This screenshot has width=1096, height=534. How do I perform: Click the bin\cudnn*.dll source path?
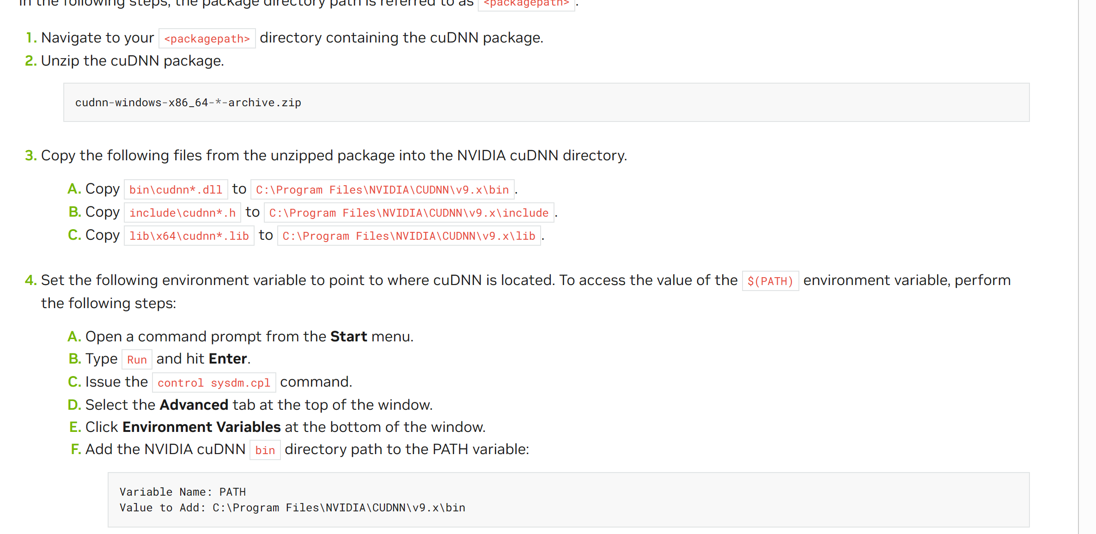pyautogui.click(x=176, y=189)
